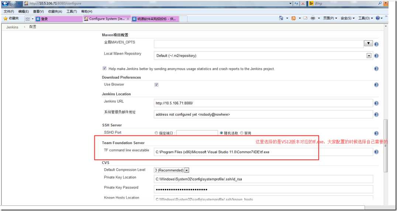397x211 pixels.
Task: Click the printer icon in the command bar
Action: [x=313, y=18]
